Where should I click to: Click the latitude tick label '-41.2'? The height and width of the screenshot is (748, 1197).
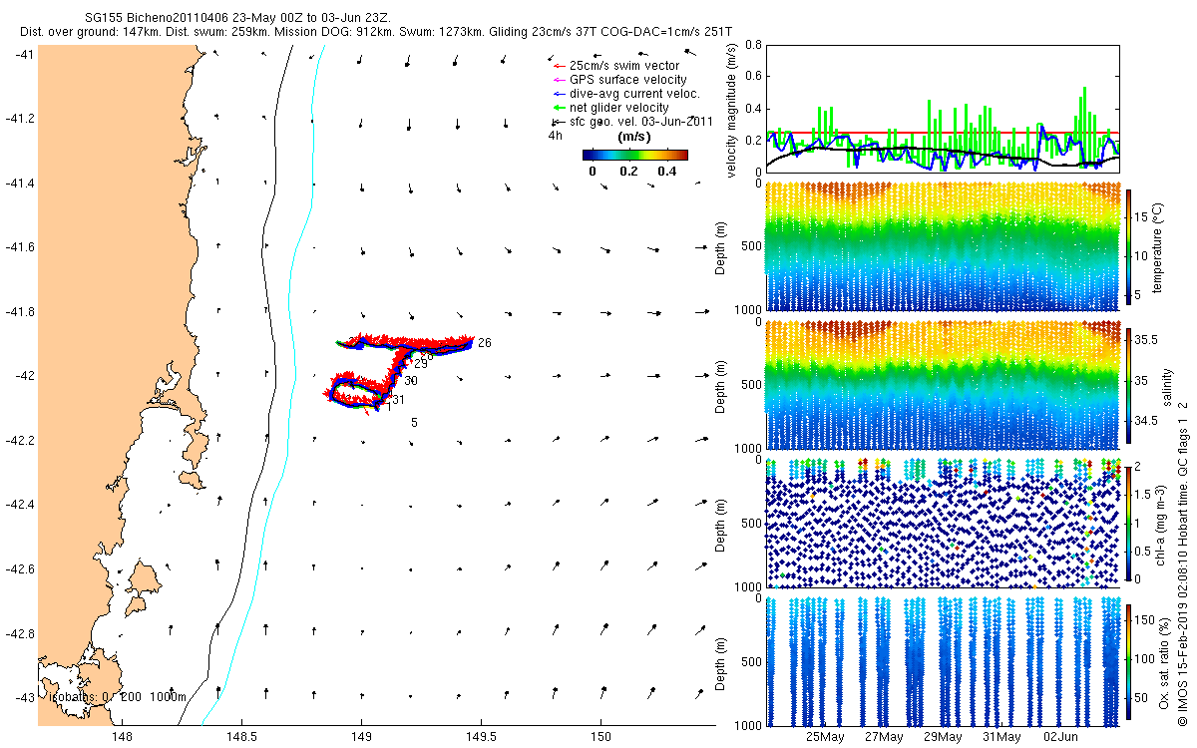click(18, 119)
